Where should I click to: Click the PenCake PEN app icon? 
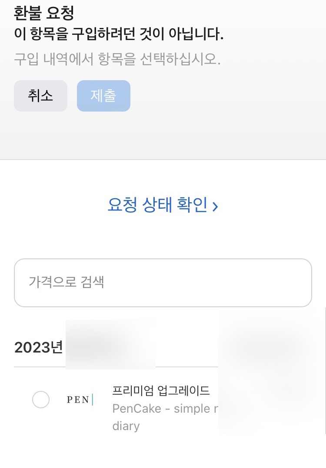pyautogui.click(x=80, y=399)
